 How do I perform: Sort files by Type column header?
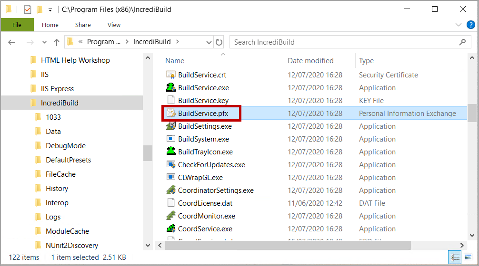366,61
